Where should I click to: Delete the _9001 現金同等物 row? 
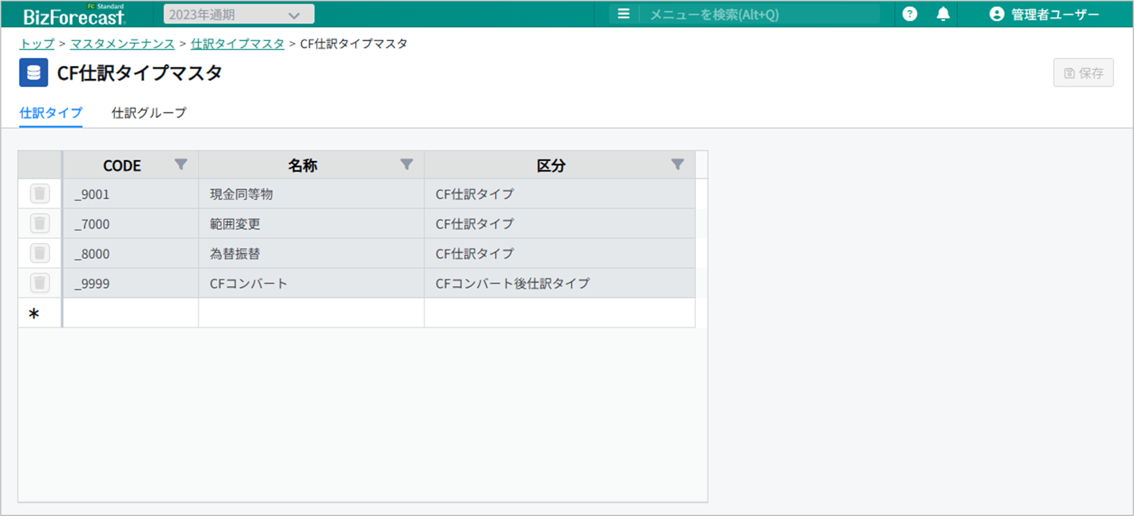39,194
